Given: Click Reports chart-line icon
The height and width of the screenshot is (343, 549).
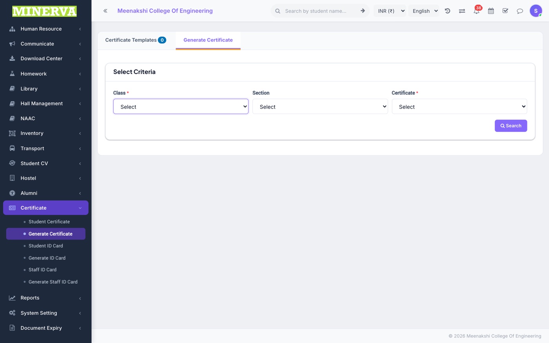Looking at the screenshot, I should click(x=12, y=298).
